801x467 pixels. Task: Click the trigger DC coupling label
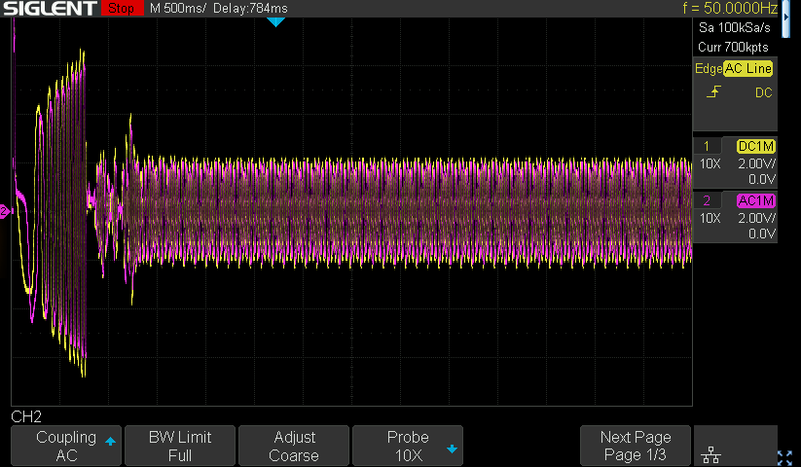(x=763, y=92)
